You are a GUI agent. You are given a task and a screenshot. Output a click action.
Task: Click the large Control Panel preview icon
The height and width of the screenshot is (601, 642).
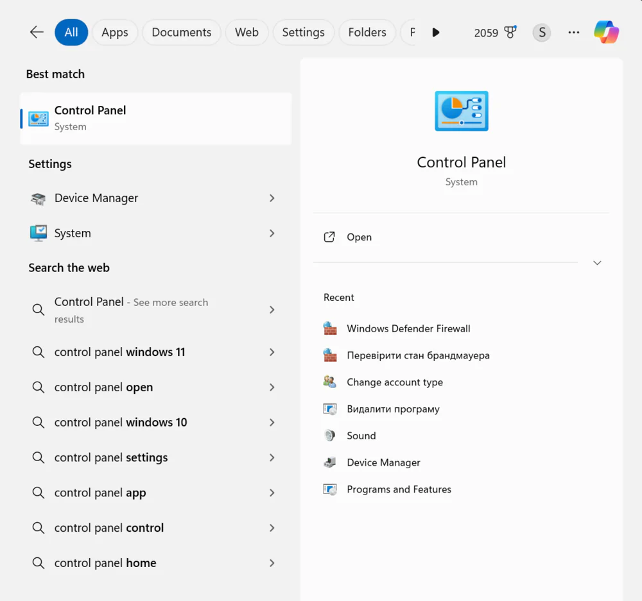pos(462,111)
